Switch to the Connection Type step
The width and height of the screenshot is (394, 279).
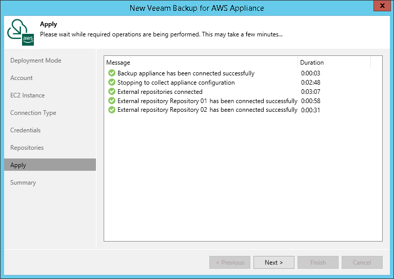click(33, 113)
